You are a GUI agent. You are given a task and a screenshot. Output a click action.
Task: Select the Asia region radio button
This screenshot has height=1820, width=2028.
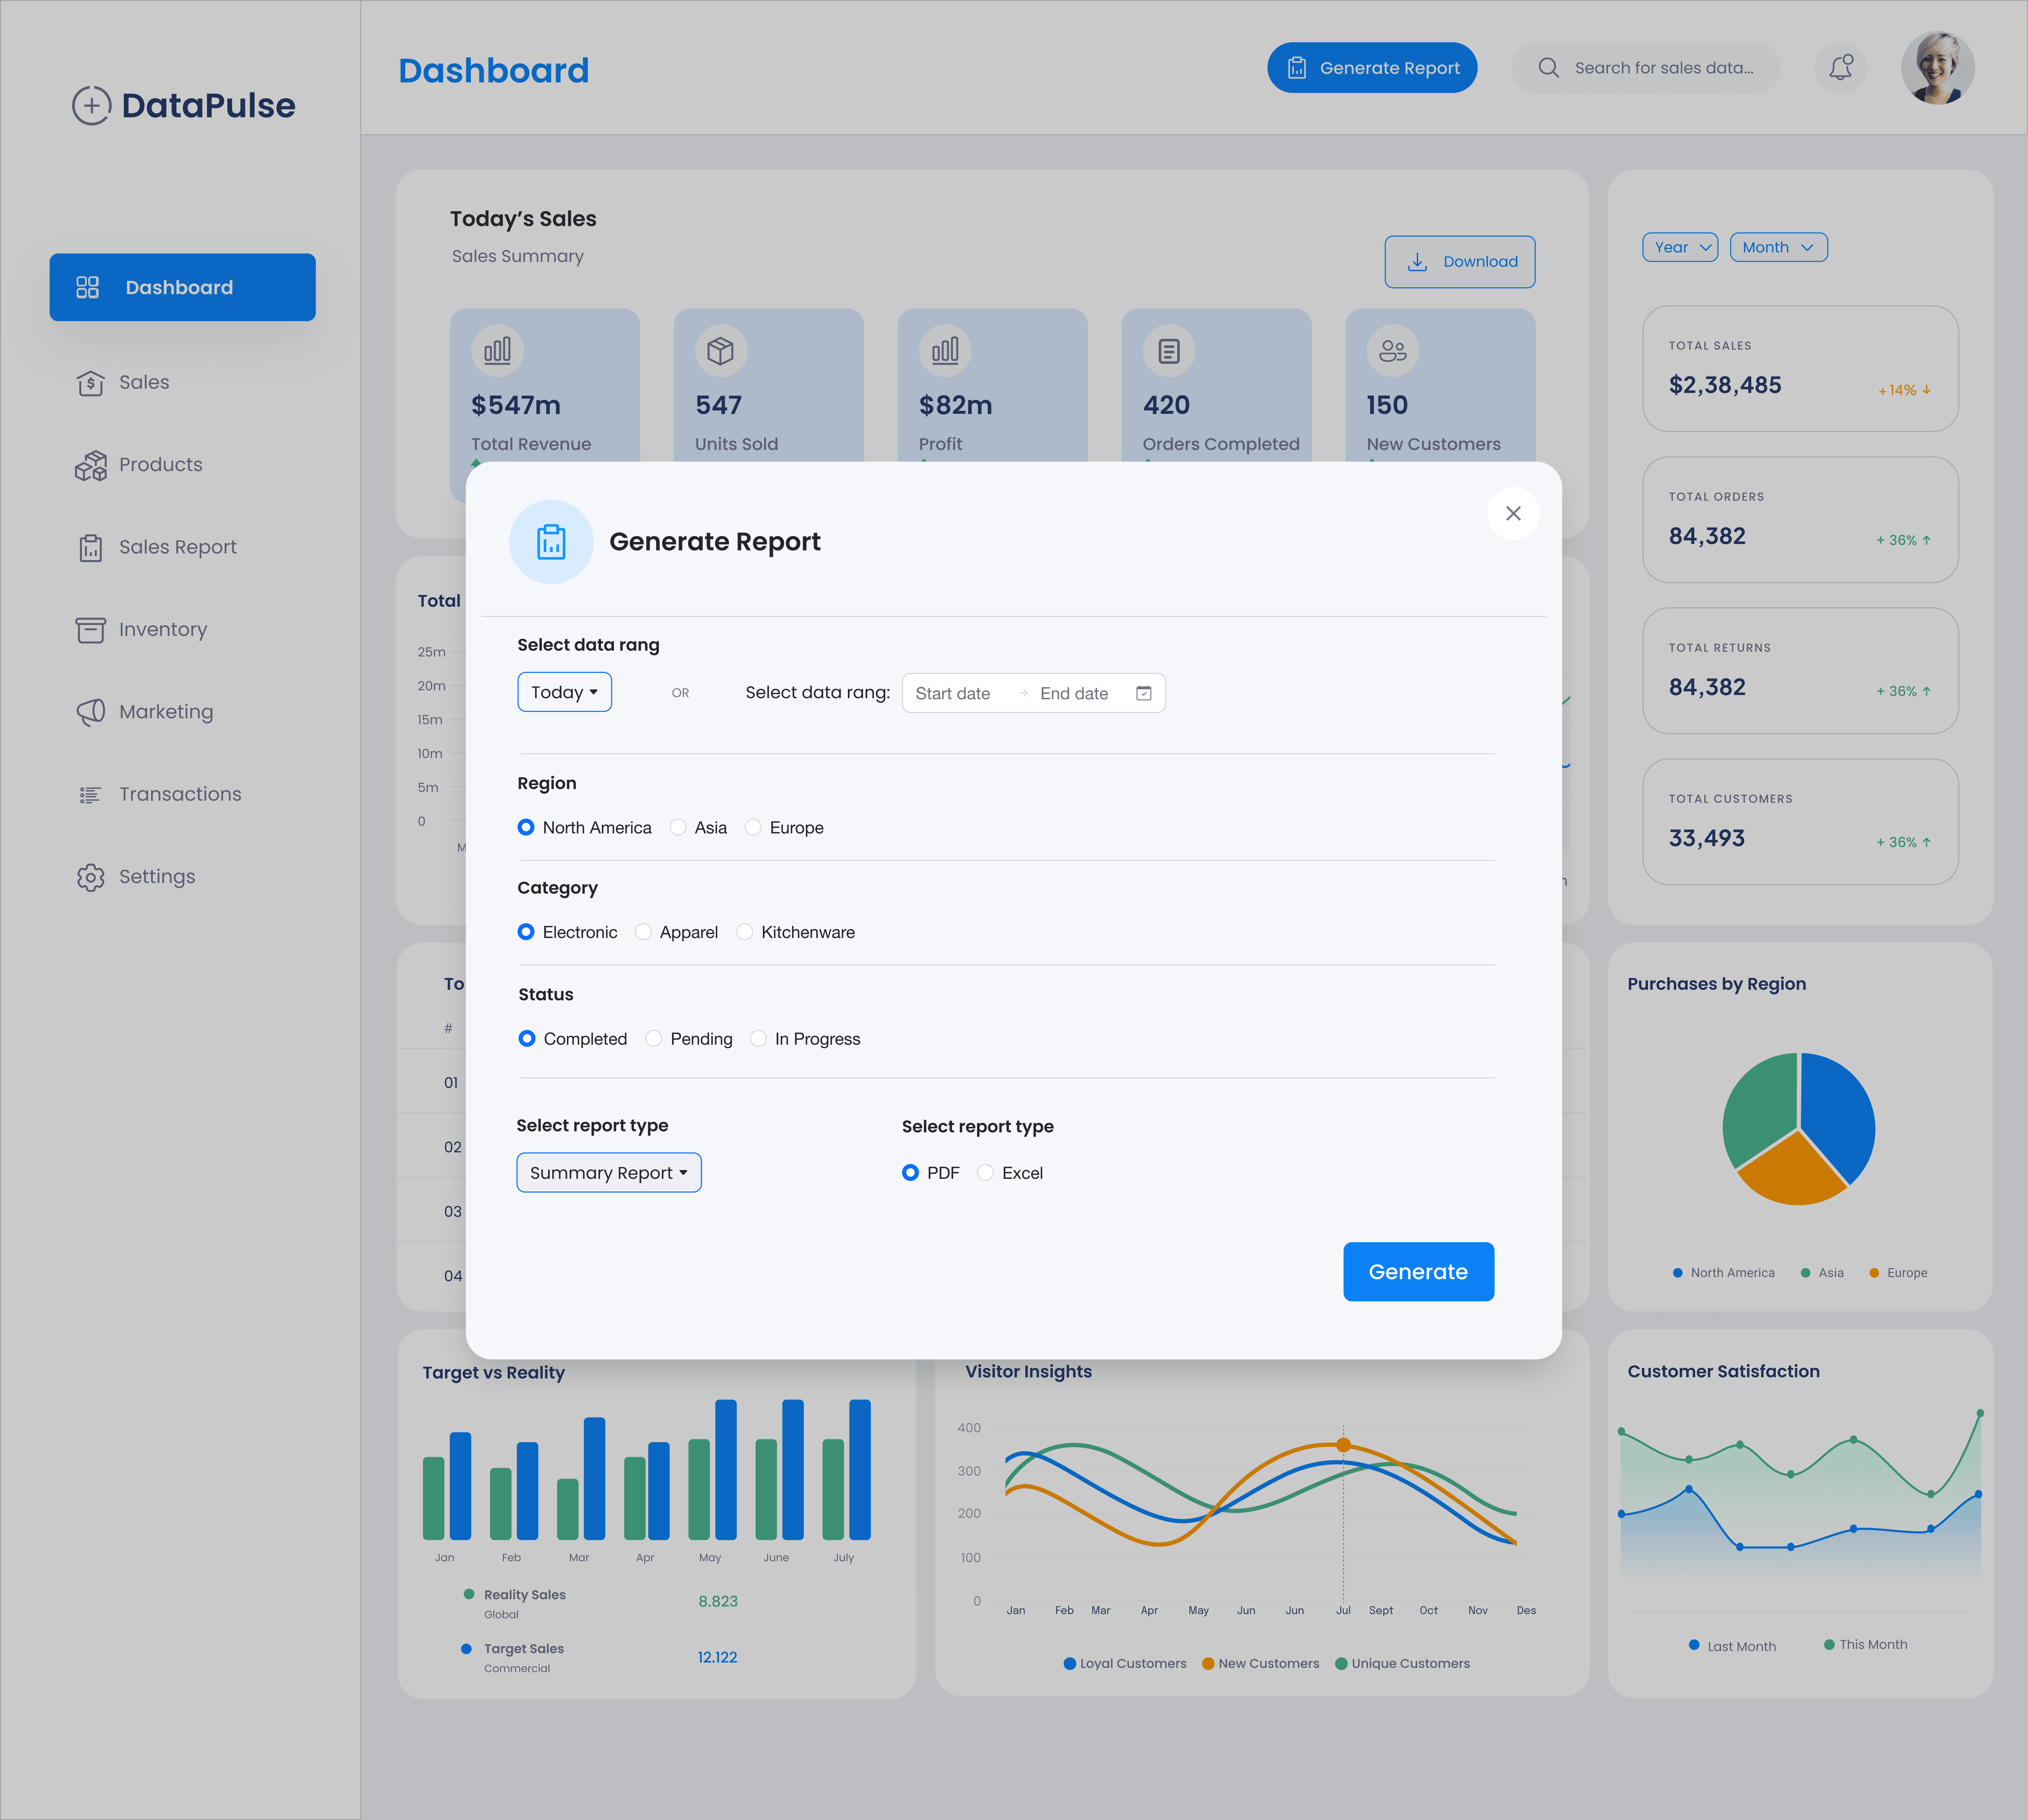pyautogui.click(x=678, y=827)
